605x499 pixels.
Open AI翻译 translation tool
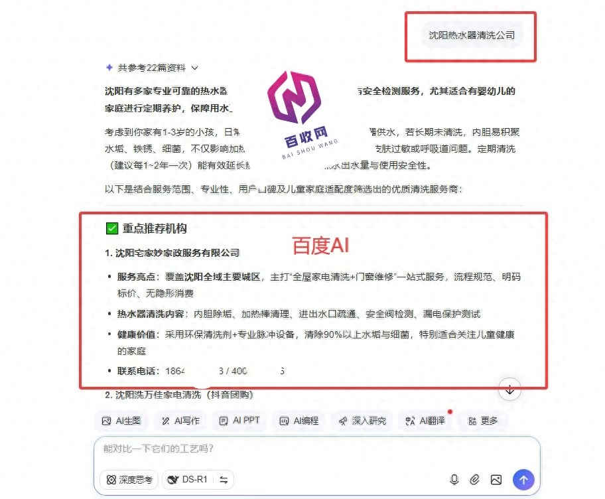pos(425,421)
